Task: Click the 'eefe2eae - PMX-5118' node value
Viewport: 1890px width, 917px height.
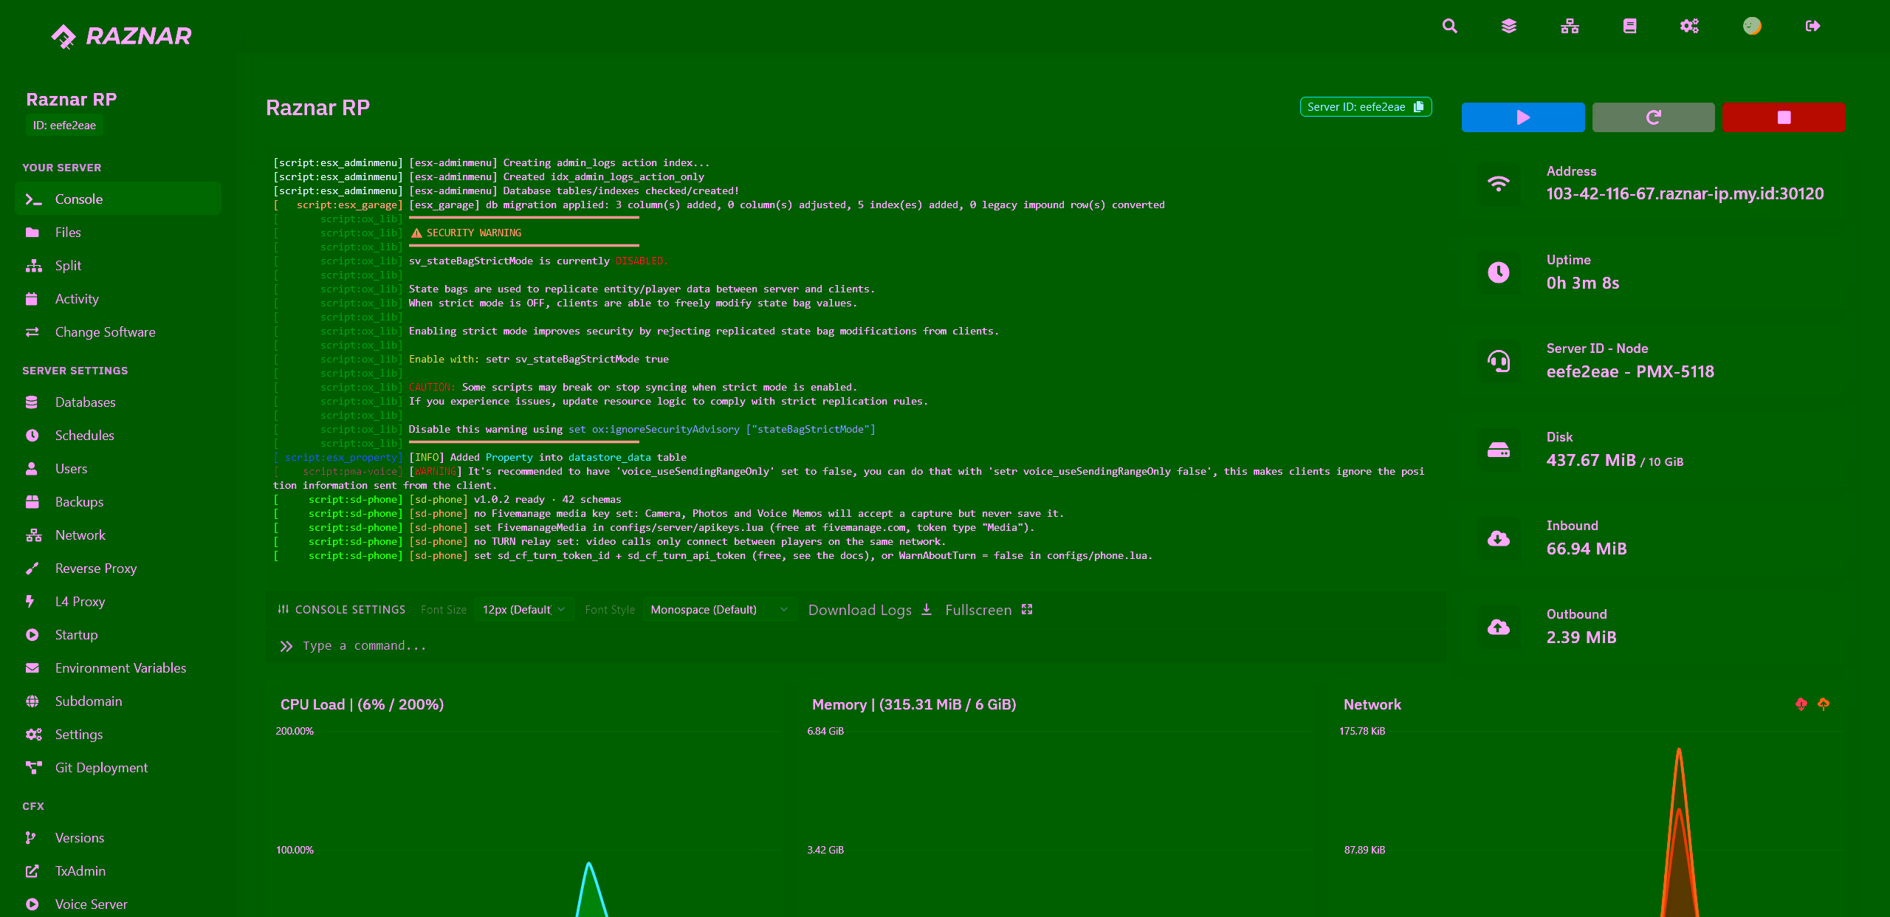Action: (1630, 372)
